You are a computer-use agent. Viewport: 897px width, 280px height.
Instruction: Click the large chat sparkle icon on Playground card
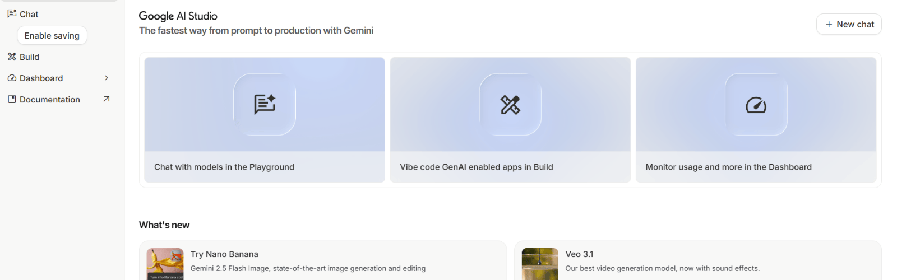(265, 104)
